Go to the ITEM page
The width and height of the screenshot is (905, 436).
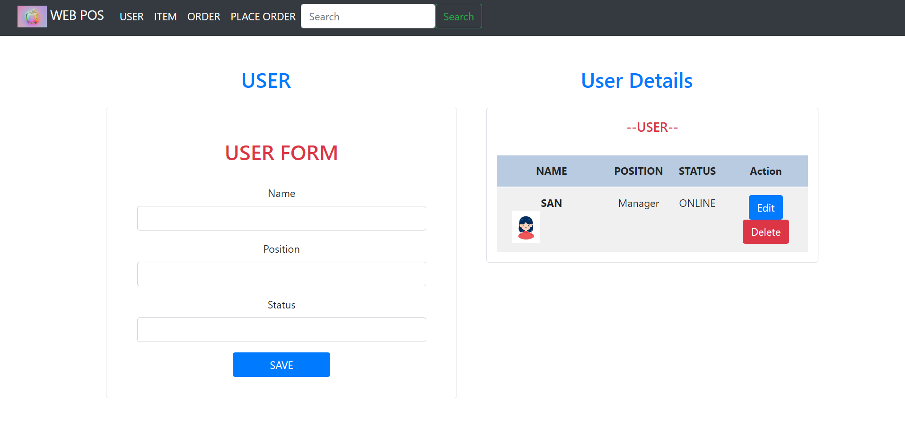165,17
